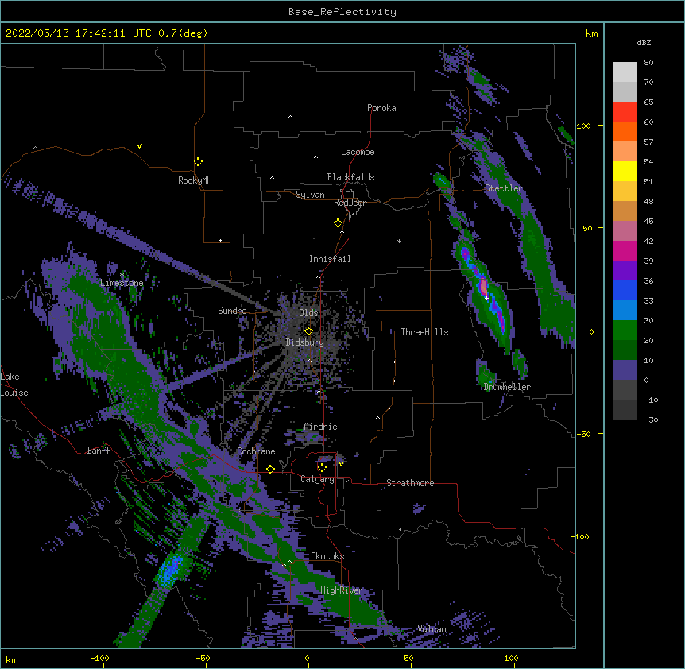Image resolution: width=685 pixels, height=669 pixels.
Task: Click the white cross in Drumheller storm cell
Action: [486, 298]
